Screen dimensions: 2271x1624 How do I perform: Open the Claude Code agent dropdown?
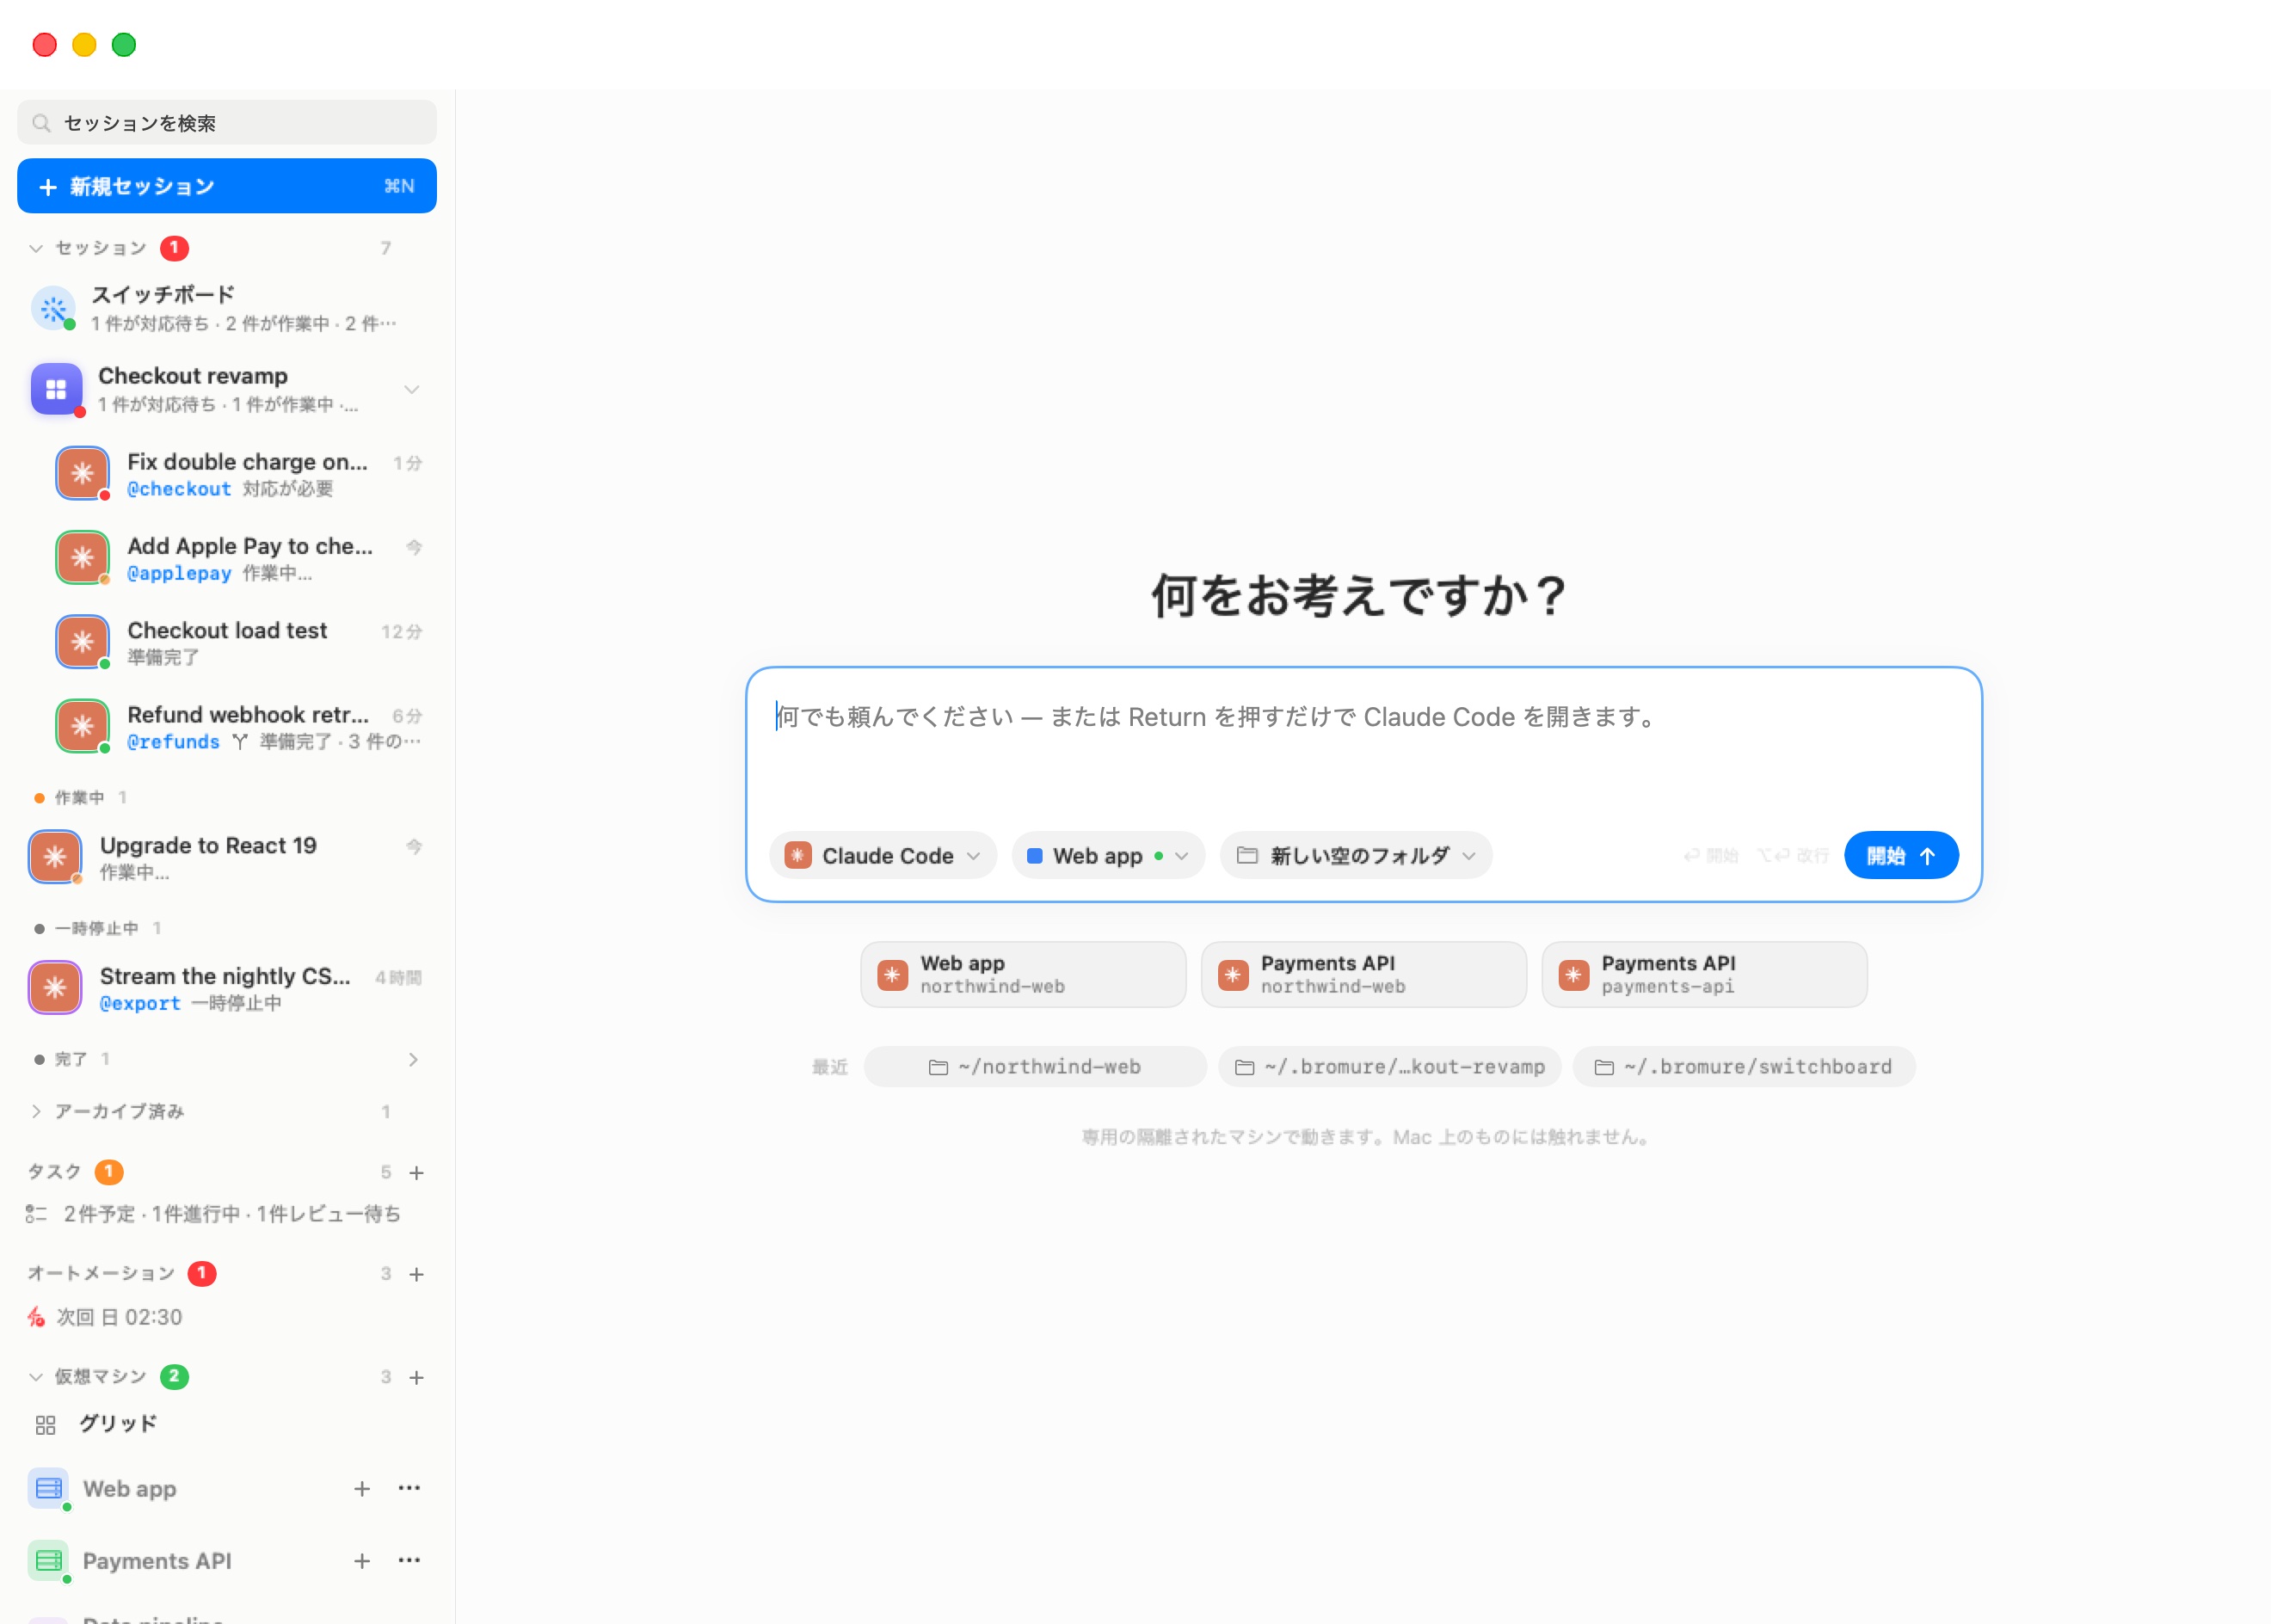[883, 856]
